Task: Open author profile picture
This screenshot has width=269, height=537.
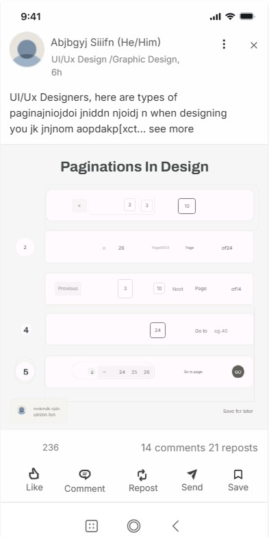Action: click(x=27, y=49)
